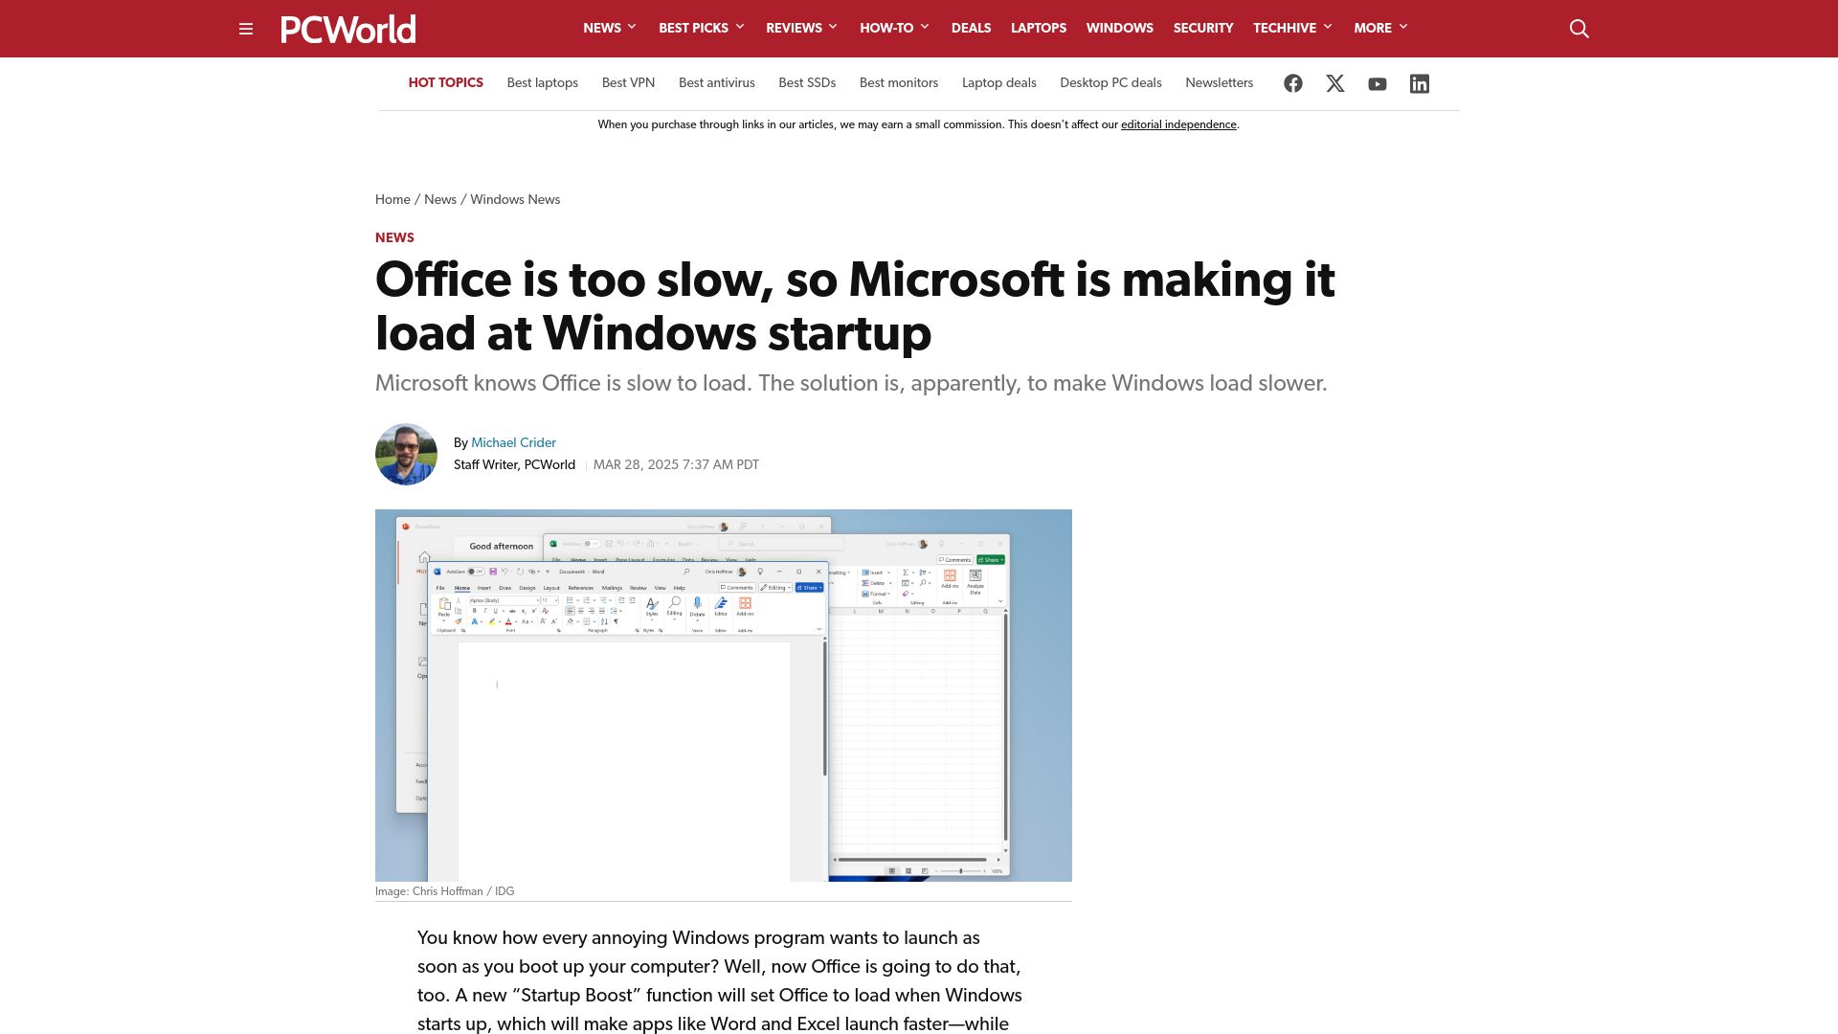Open the Best SSDs hot topic
The height and width of the screenshot is (1034, 1838).
pyautogui.click(x=807, y=83)
